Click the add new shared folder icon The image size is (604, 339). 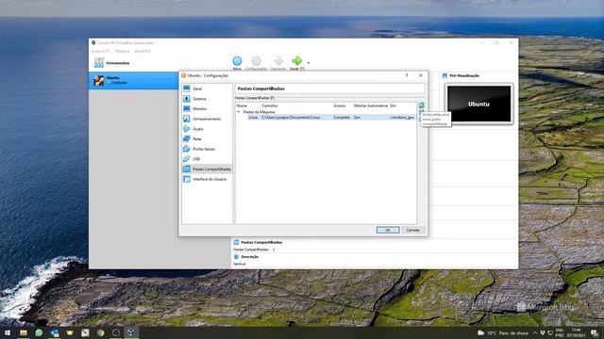click(x=422, y=105)
